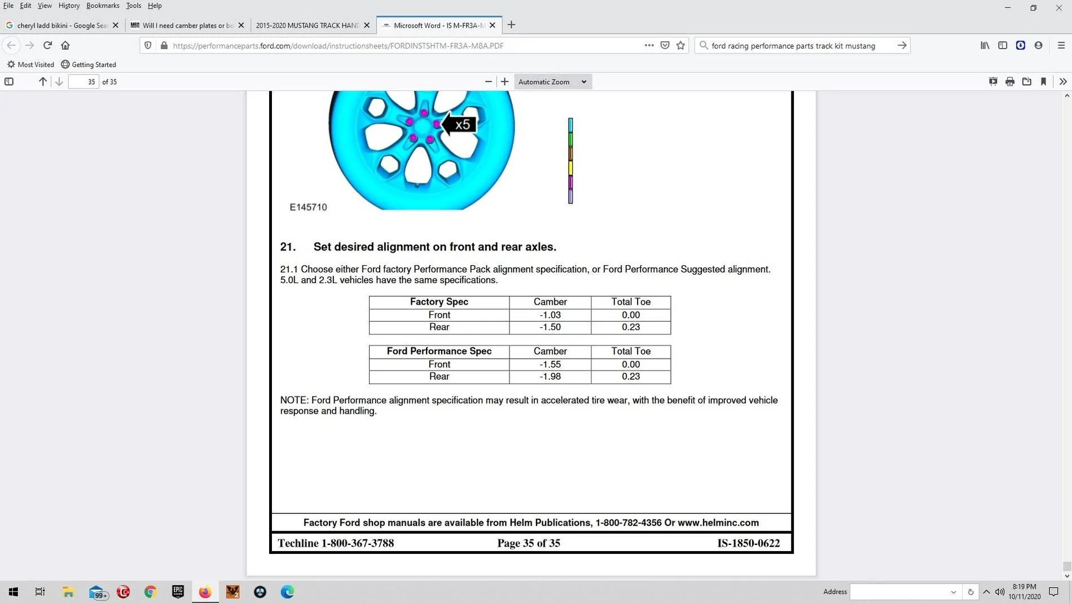Image resolution: width=1072 pixels, height=603 pixels.
Task: Expand the taskbar Address dropdown
Action: [x=954, y=592]
